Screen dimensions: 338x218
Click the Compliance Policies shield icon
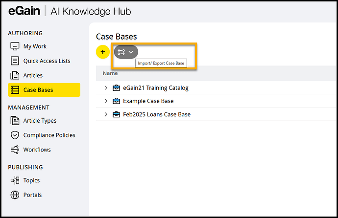pyautogui.click(x=15, y=135)
